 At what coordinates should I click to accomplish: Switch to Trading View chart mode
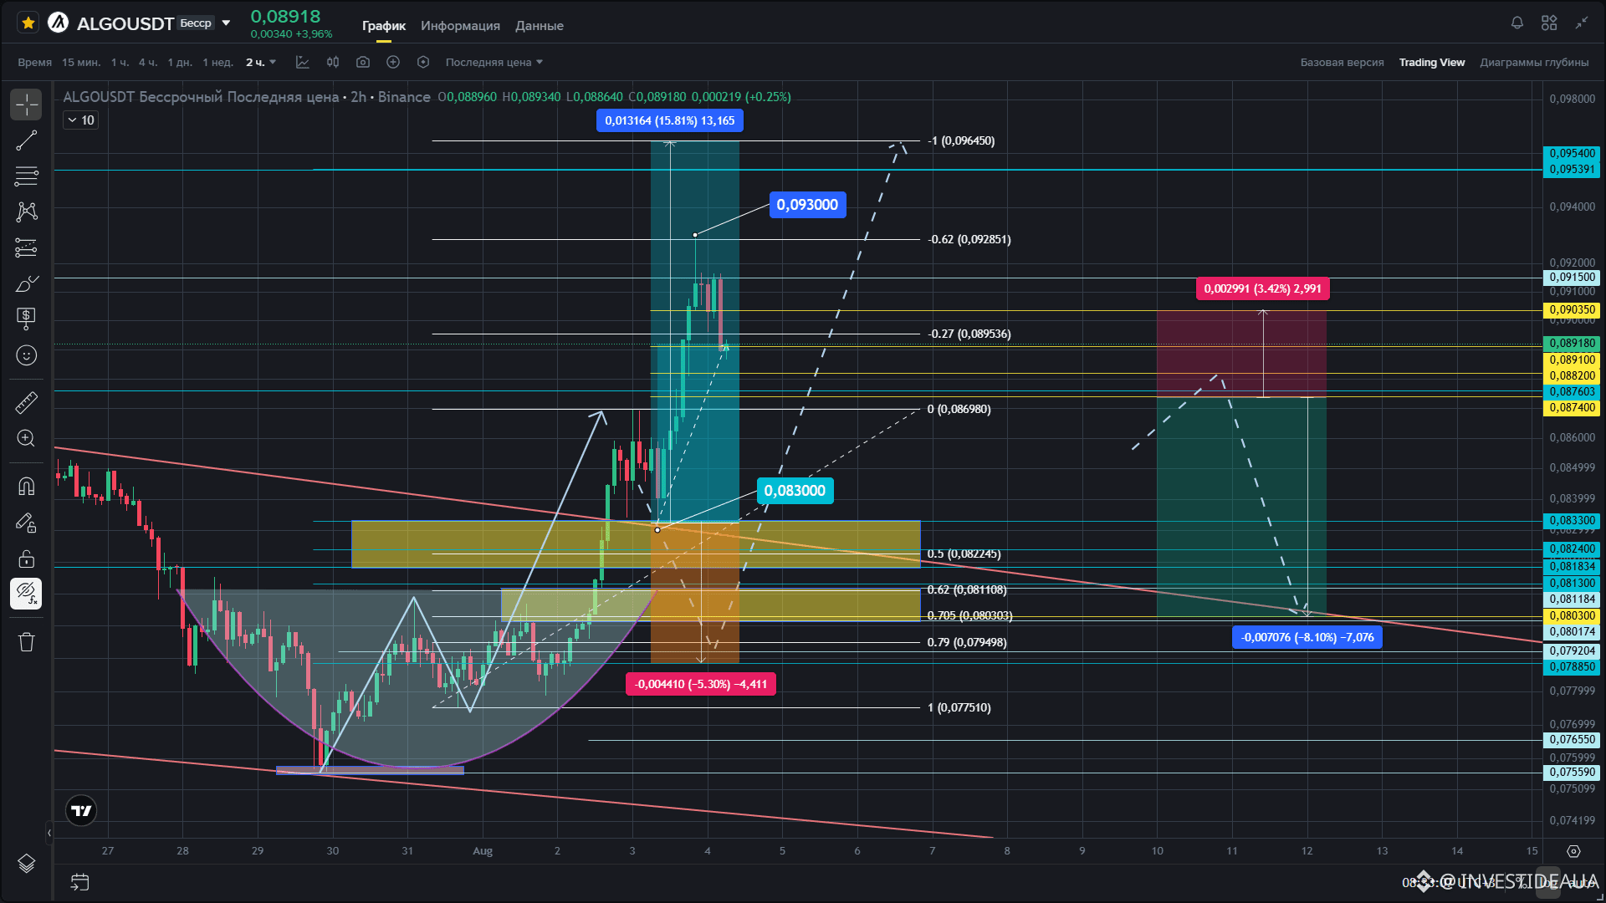[x=1432, y=63]
